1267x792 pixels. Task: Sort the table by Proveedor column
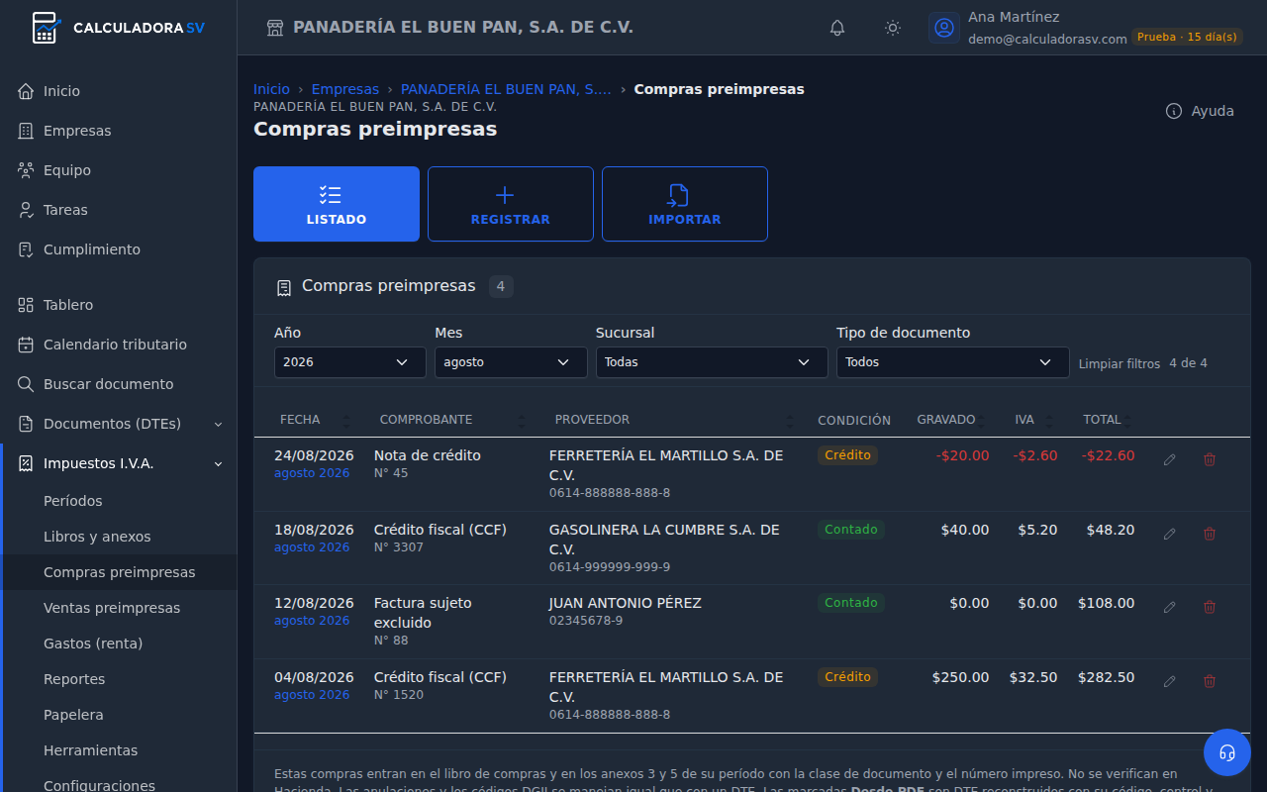[x=674, y=420]
